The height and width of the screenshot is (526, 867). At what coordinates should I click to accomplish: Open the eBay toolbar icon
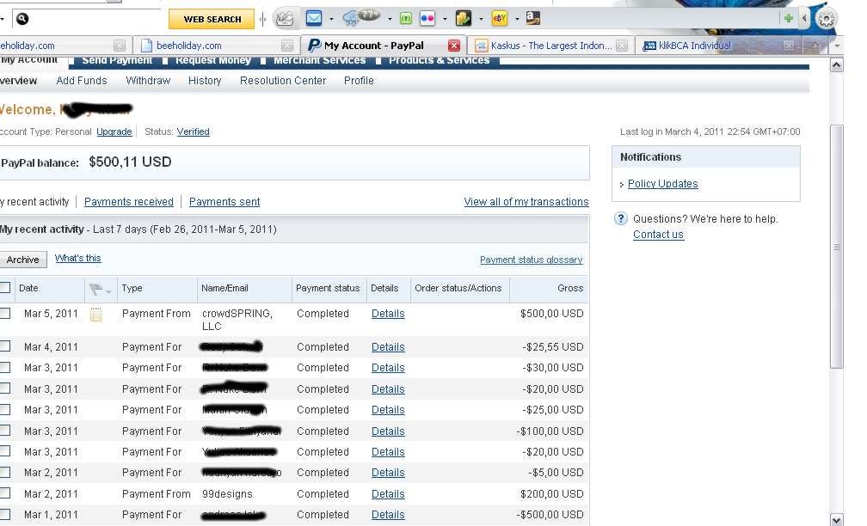point(499,18)
